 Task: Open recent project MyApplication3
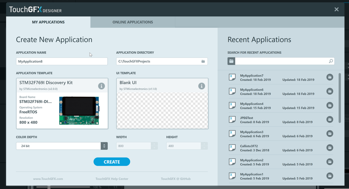(281, 134)
